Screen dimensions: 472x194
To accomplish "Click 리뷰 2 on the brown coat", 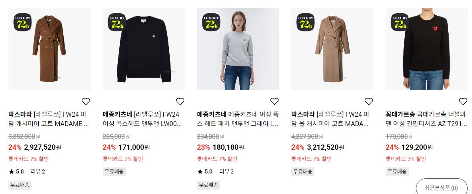I will click(38, 172).
